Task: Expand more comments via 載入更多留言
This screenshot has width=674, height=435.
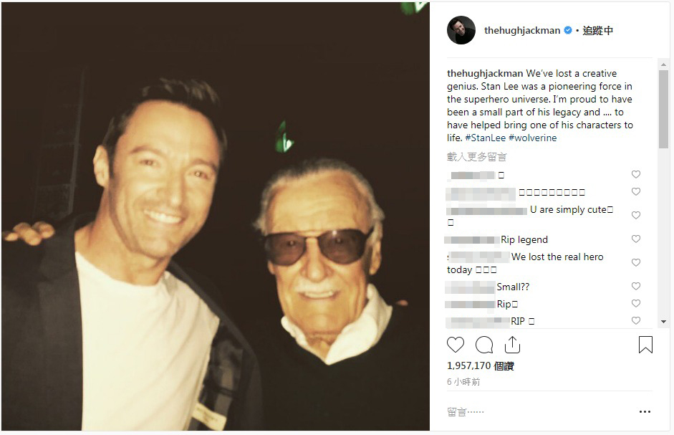Action: [476, 157]
